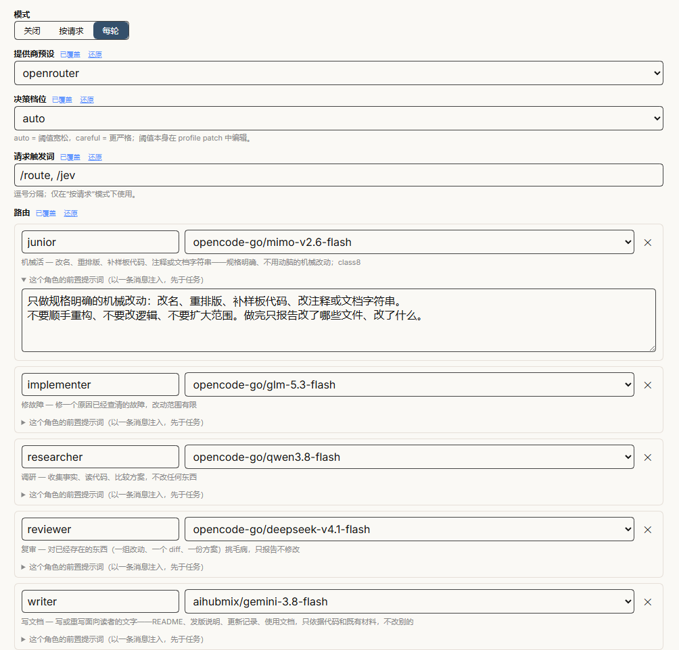This screenshot has width=679, height=650.
Task: Focus the writer role name field
Action: [100, 601]
